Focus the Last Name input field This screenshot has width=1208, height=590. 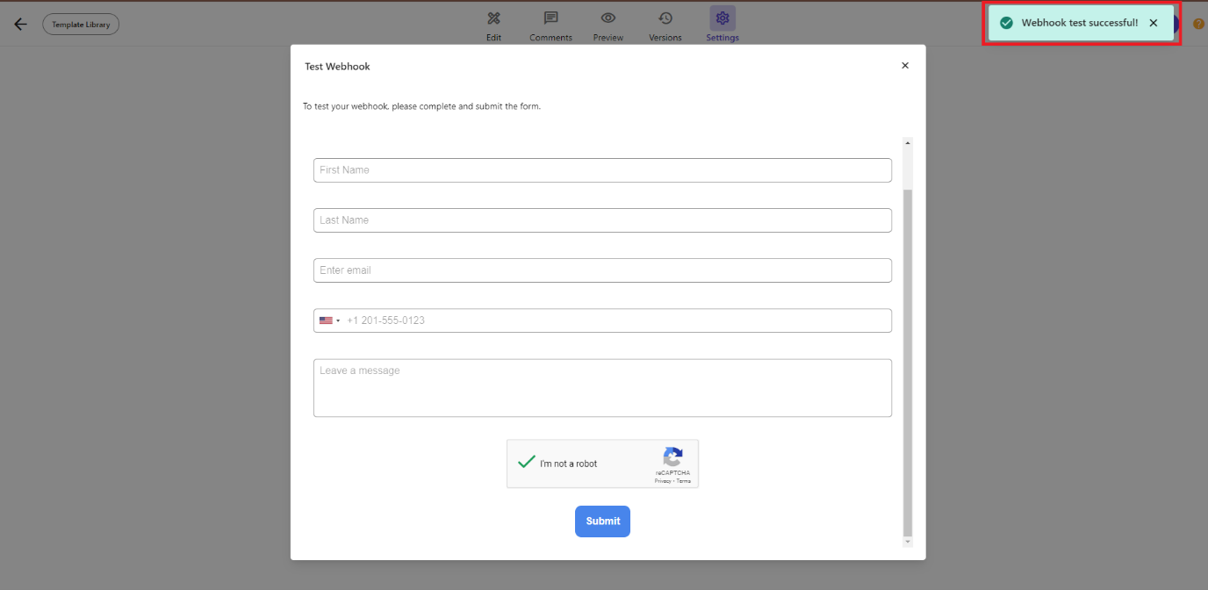point(602,220)
